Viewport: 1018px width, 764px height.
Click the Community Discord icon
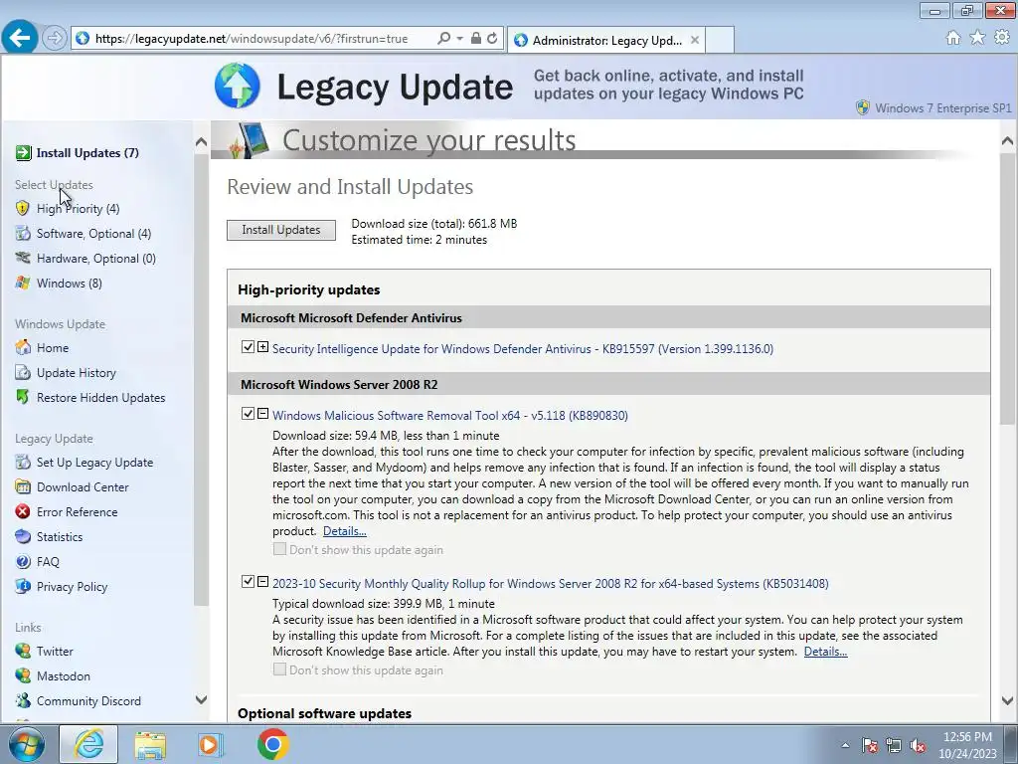[x=23, y=700]
